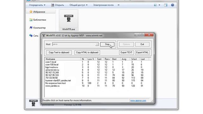Open the Упорядочить menu in Explorer
Viewport: 203px width, 114px height.
click(37, 5)
